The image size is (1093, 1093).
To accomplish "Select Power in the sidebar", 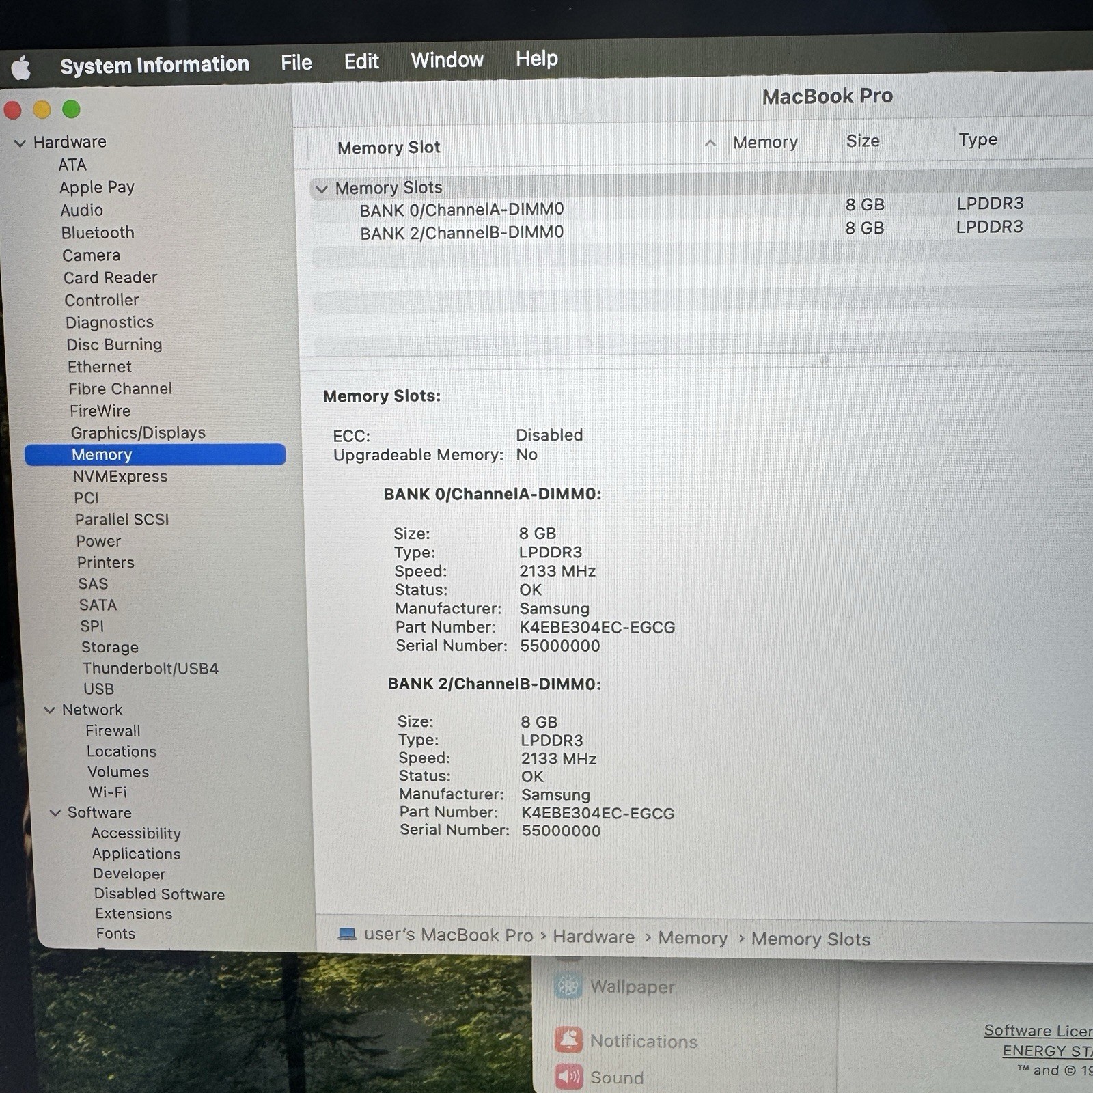I will [x=99, y=541].
